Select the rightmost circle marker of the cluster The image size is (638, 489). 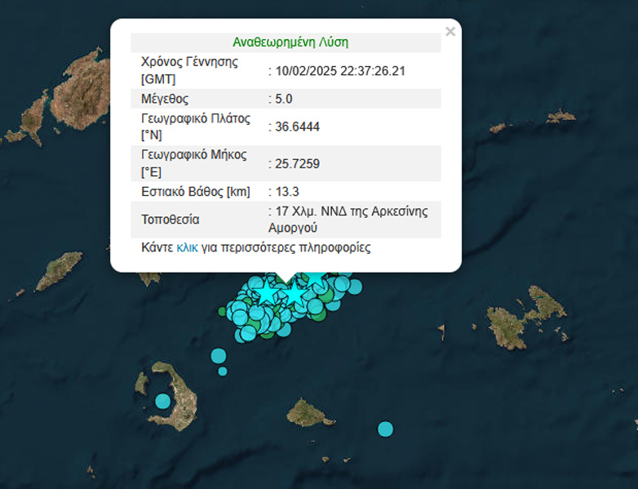[355, 286]
